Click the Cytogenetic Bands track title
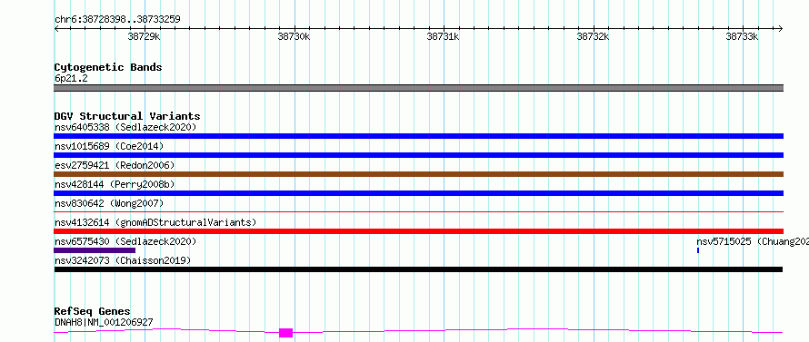 click(108, 67)
